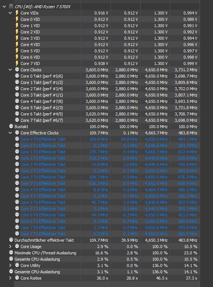
Task: Click the clock icon for Core 7 Takt
Action: (x=17, y=120)
